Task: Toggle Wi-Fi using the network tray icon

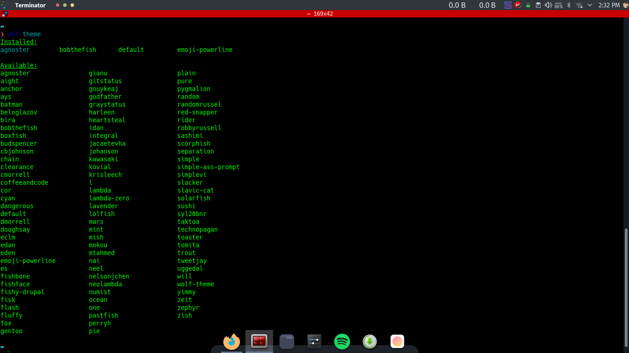Action: (579, 5)
